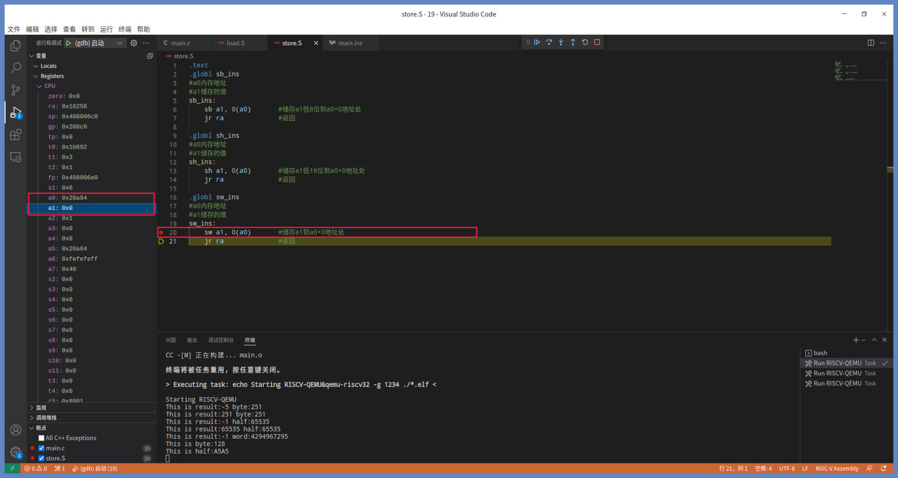Disable the store.S breakpoint checkbox
Image resolution: width=898 pixels, height=478 pixels.
point(42,459)
